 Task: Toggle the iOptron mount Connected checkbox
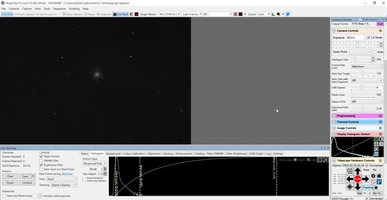click(367, 166)
